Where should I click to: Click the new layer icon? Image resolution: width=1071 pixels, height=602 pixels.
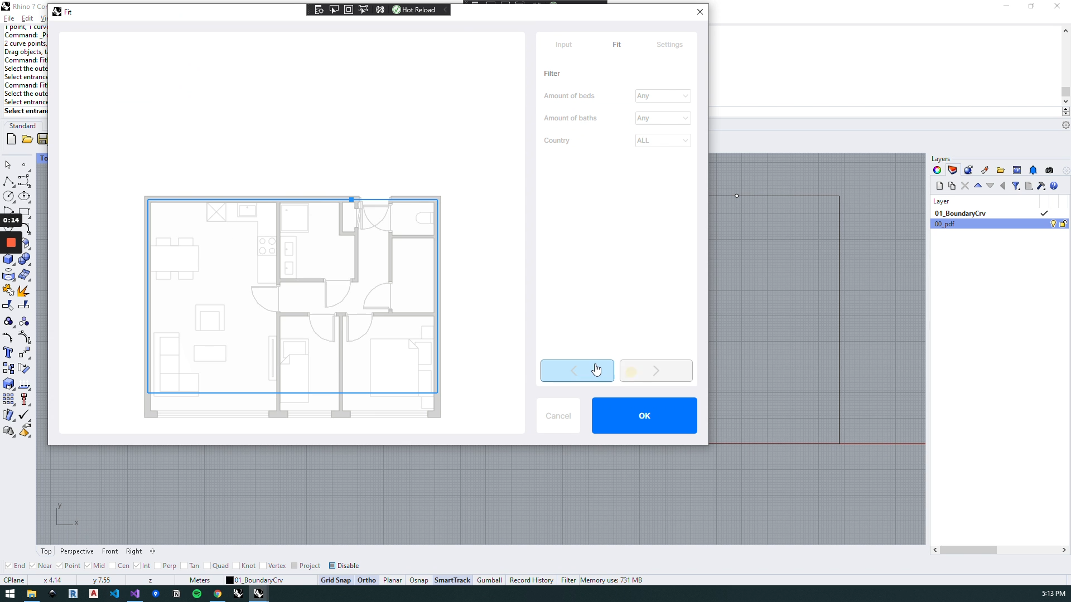pos(939,186)
